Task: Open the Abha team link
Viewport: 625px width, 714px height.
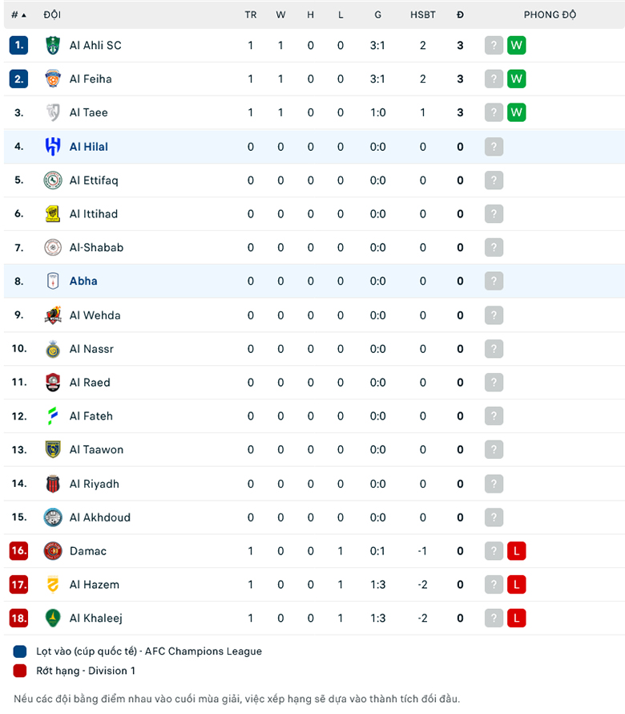Action: pyautogui.click(x=83, y=282)
